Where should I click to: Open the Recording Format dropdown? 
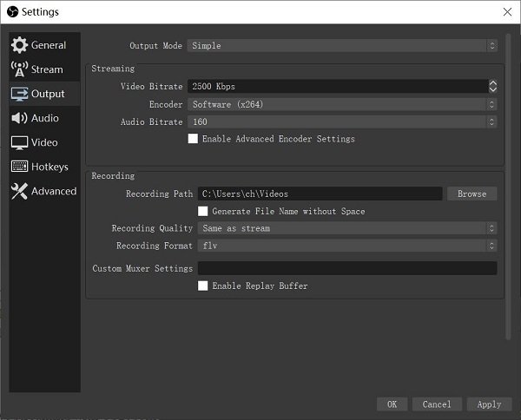(346, 246)
